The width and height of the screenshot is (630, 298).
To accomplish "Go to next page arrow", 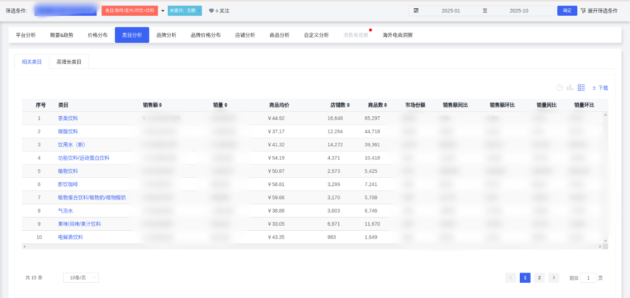I will [x=554, y=278].
